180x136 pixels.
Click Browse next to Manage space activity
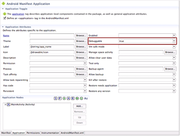click(170, 52)
